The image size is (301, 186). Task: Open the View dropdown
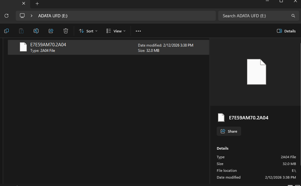pos(115,31)
